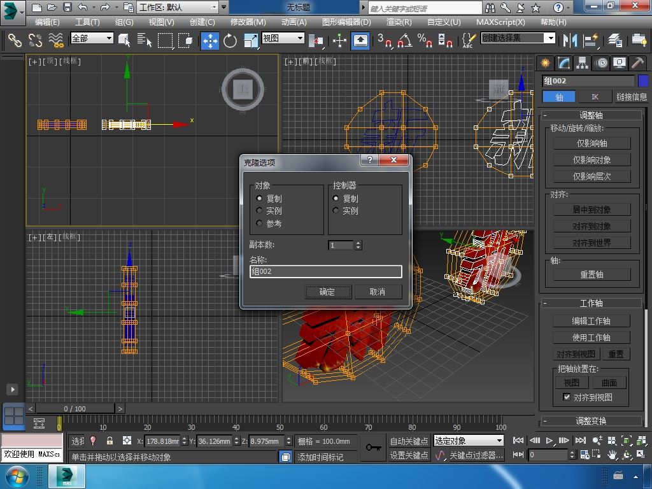Select the Move tool in main toolbar
The width and height of the screenshot is (652, 489).
[x=210, y=40]
